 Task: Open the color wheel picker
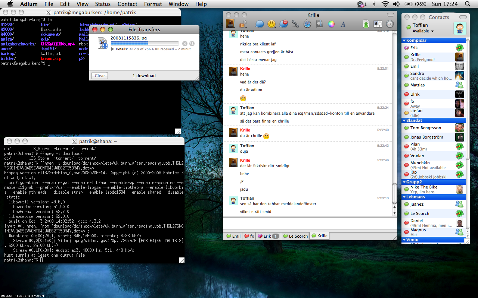331,24
